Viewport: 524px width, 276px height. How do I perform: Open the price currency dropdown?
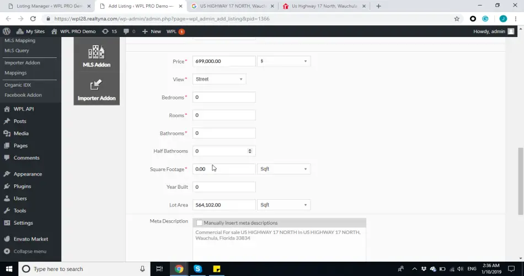pyautogui.click(x=284, y=61)
